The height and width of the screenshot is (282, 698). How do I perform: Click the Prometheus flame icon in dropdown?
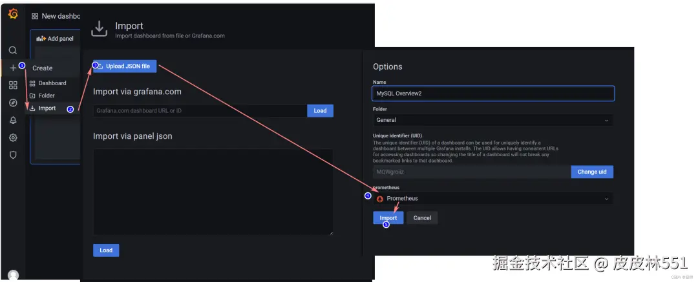(x=380, y=199)
